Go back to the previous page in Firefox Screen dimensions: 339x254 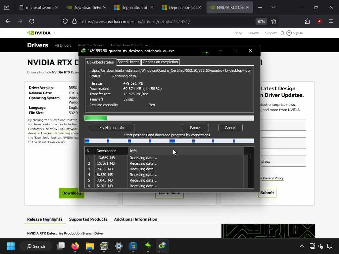[x=8, y=21]
